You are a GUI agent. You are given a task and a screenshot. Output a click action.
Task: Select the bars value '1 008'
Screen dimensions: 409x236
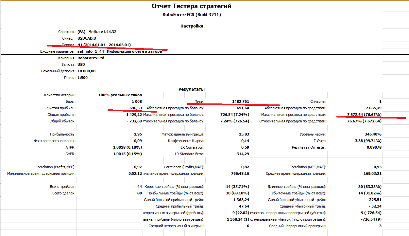137,101
